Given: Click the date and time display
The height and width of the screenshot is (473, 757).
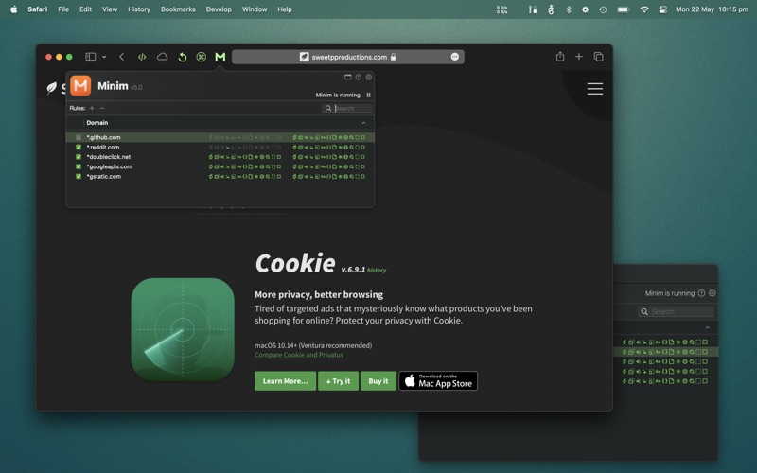Looking at the screenshot, I should click(712, 9).
